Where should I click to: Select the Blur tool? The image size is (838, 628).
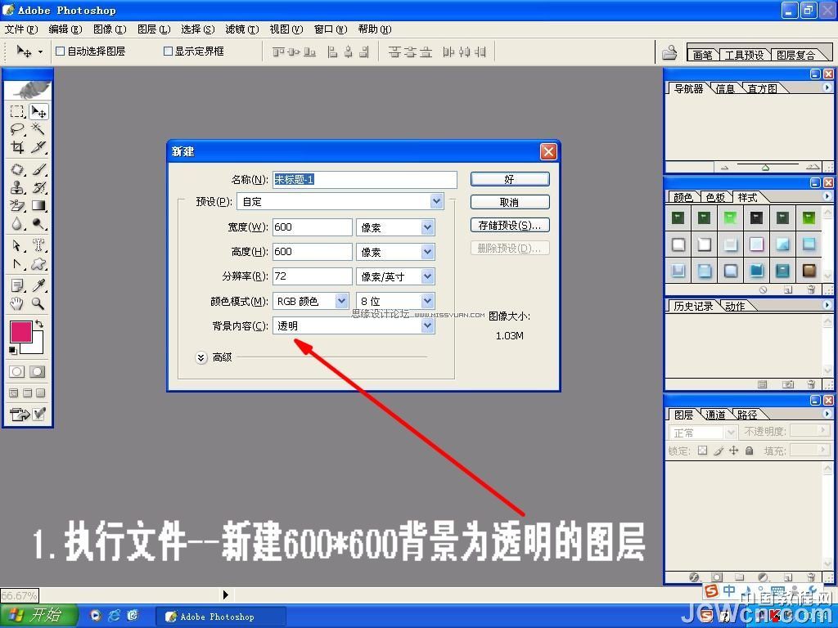click(x=17, y=223)
